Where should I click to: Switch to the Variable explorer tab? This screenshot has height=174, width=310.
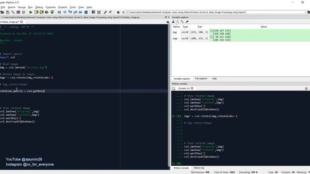[182, 79]
